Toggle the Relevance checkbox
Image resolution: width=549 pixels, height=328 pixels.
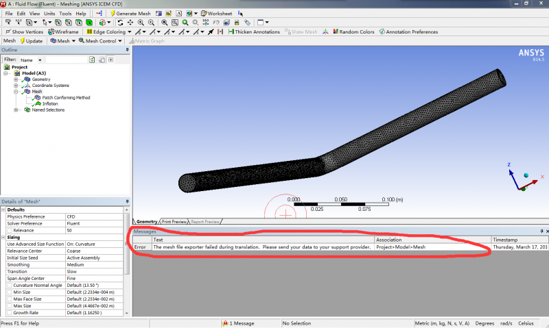[x=10, y=231]
